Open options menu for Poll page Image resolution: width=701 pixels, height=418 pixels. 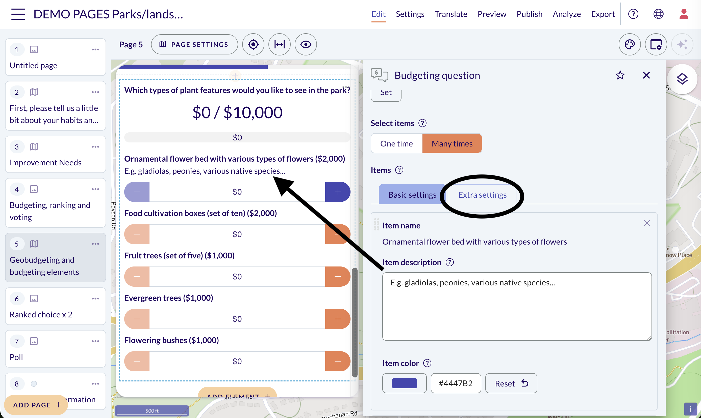(95, 341)
